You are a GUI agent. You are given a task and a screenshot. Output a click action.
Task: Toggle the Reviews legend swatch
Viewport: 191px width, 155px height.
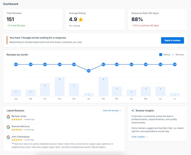[x=173, y=55]
